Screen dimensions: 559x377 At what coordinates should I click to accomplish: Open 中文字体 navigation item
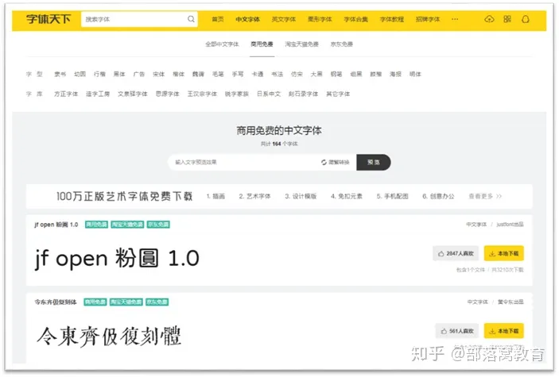[x=247, y=19]
